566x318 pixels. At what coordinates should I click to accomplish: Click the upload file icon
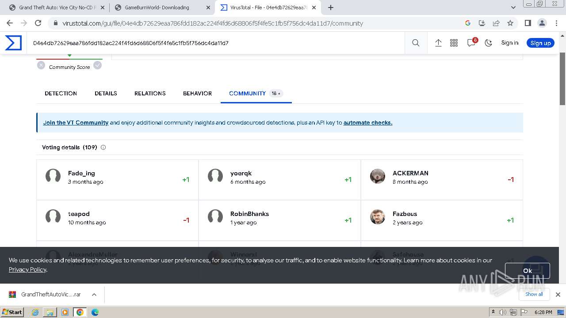point(438,43)
